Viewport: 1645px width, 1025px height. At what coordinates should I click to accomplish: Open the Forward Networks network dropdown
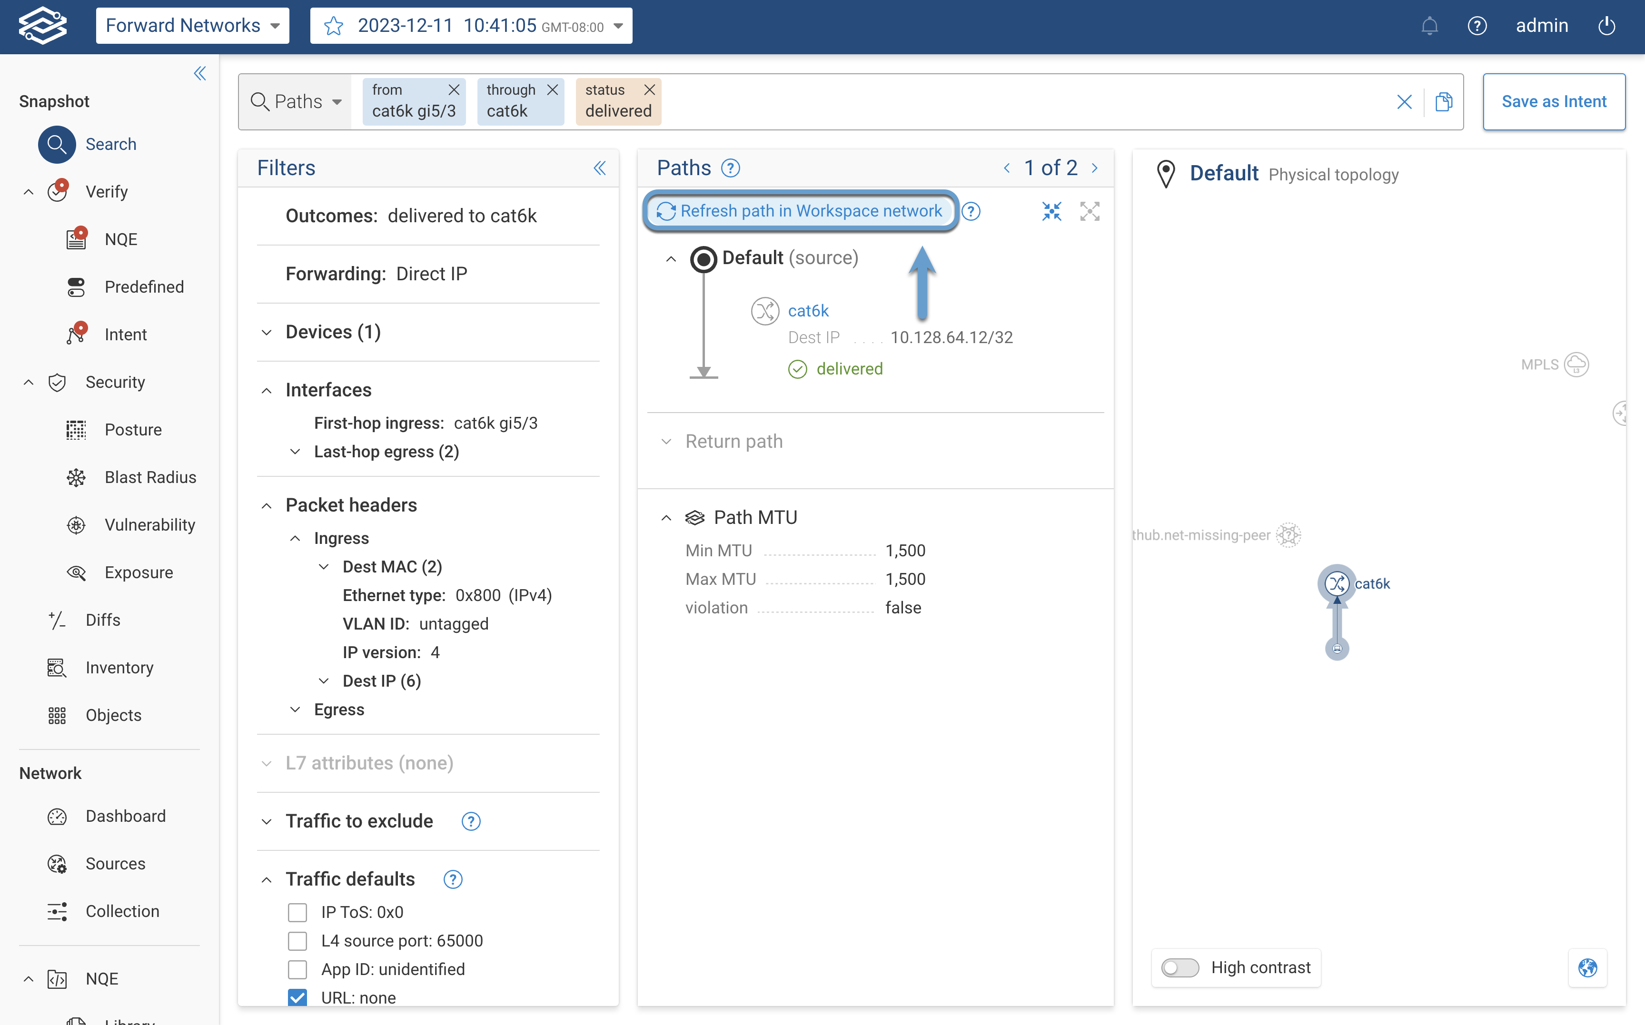click(x=192, y=26)
